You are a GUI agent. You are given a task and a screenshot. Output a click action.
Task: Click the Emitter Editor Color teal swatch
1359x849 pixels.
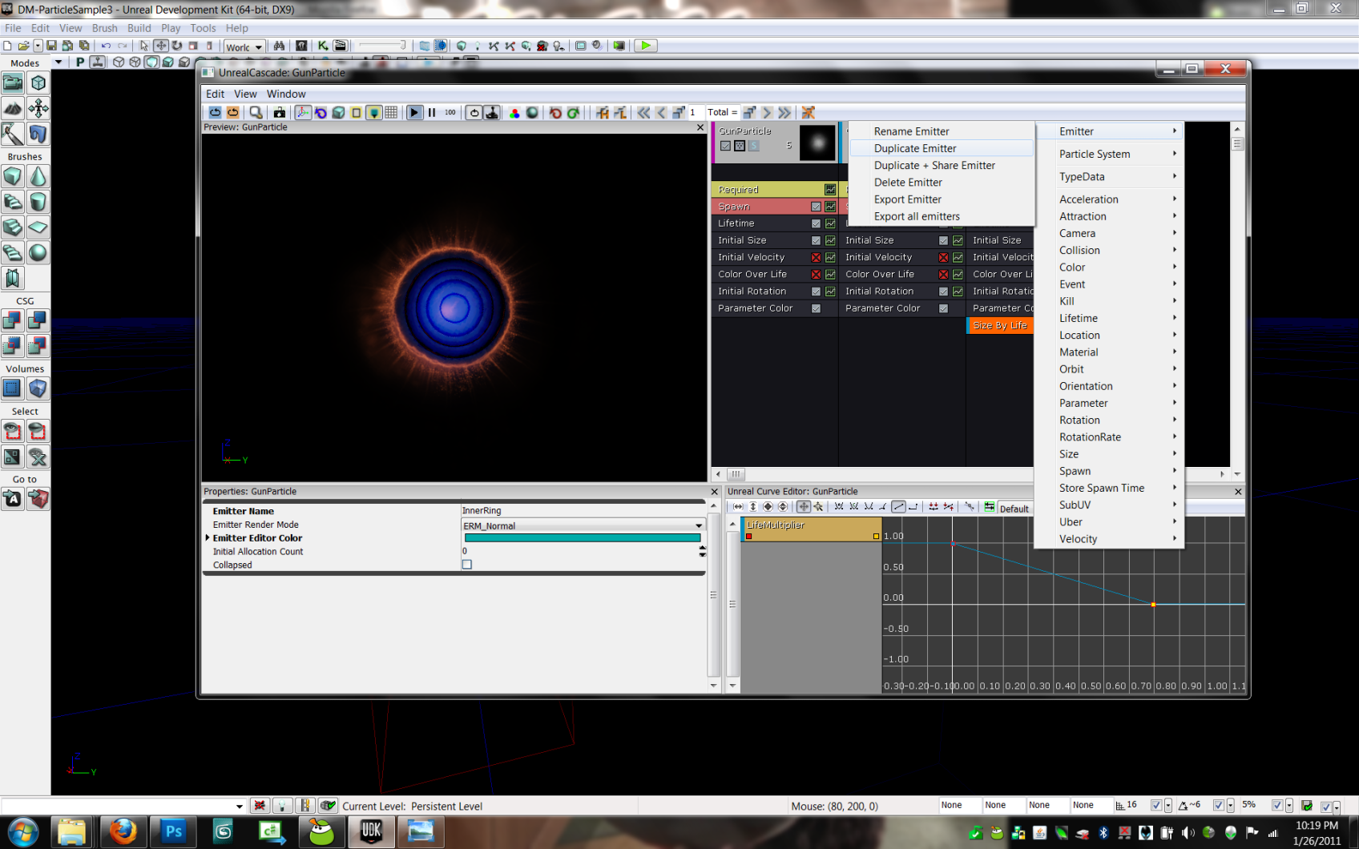pos(583,538)
